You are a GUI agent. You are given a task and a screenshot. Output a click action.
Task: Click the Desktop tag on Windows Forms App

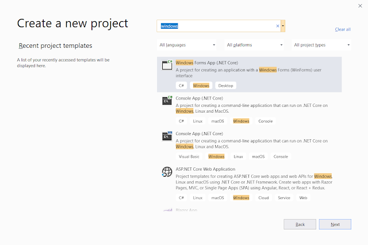(225, 86)
